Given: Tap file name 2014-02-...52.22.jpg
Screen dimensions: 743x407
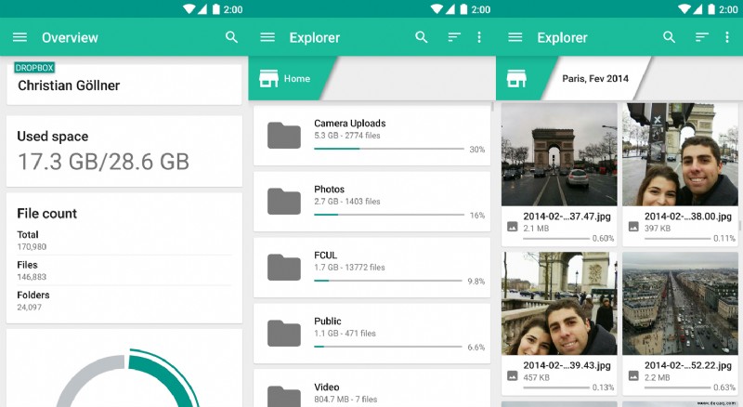Looking at the screenshot, I should coord(688,366).
